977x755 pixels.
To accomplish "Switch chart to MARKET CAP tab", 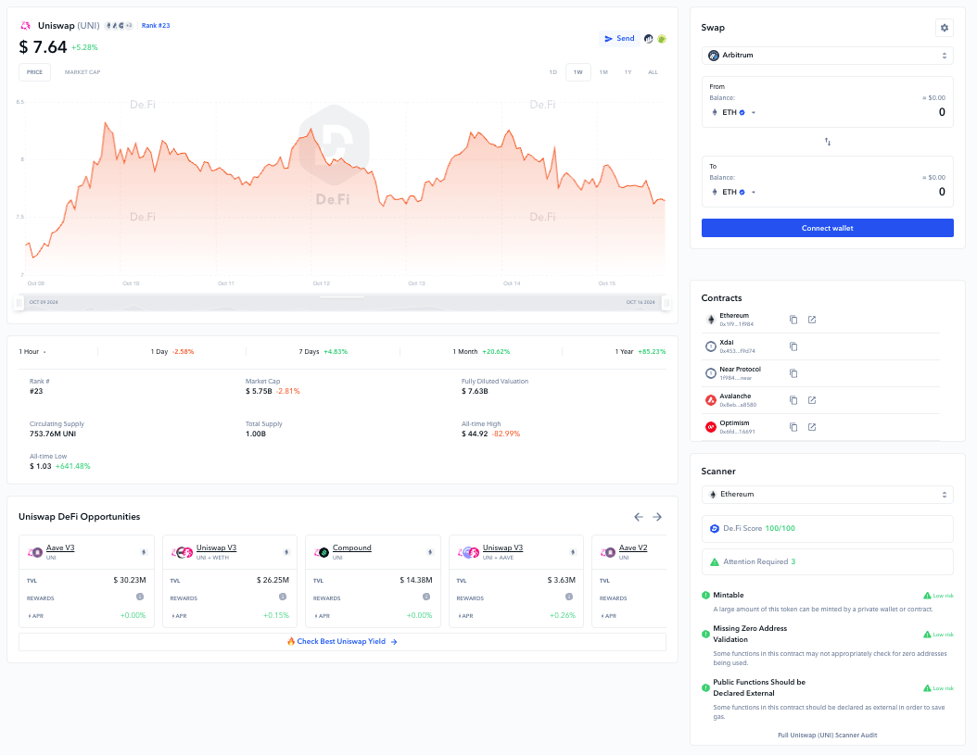I will tap(82, 72).
